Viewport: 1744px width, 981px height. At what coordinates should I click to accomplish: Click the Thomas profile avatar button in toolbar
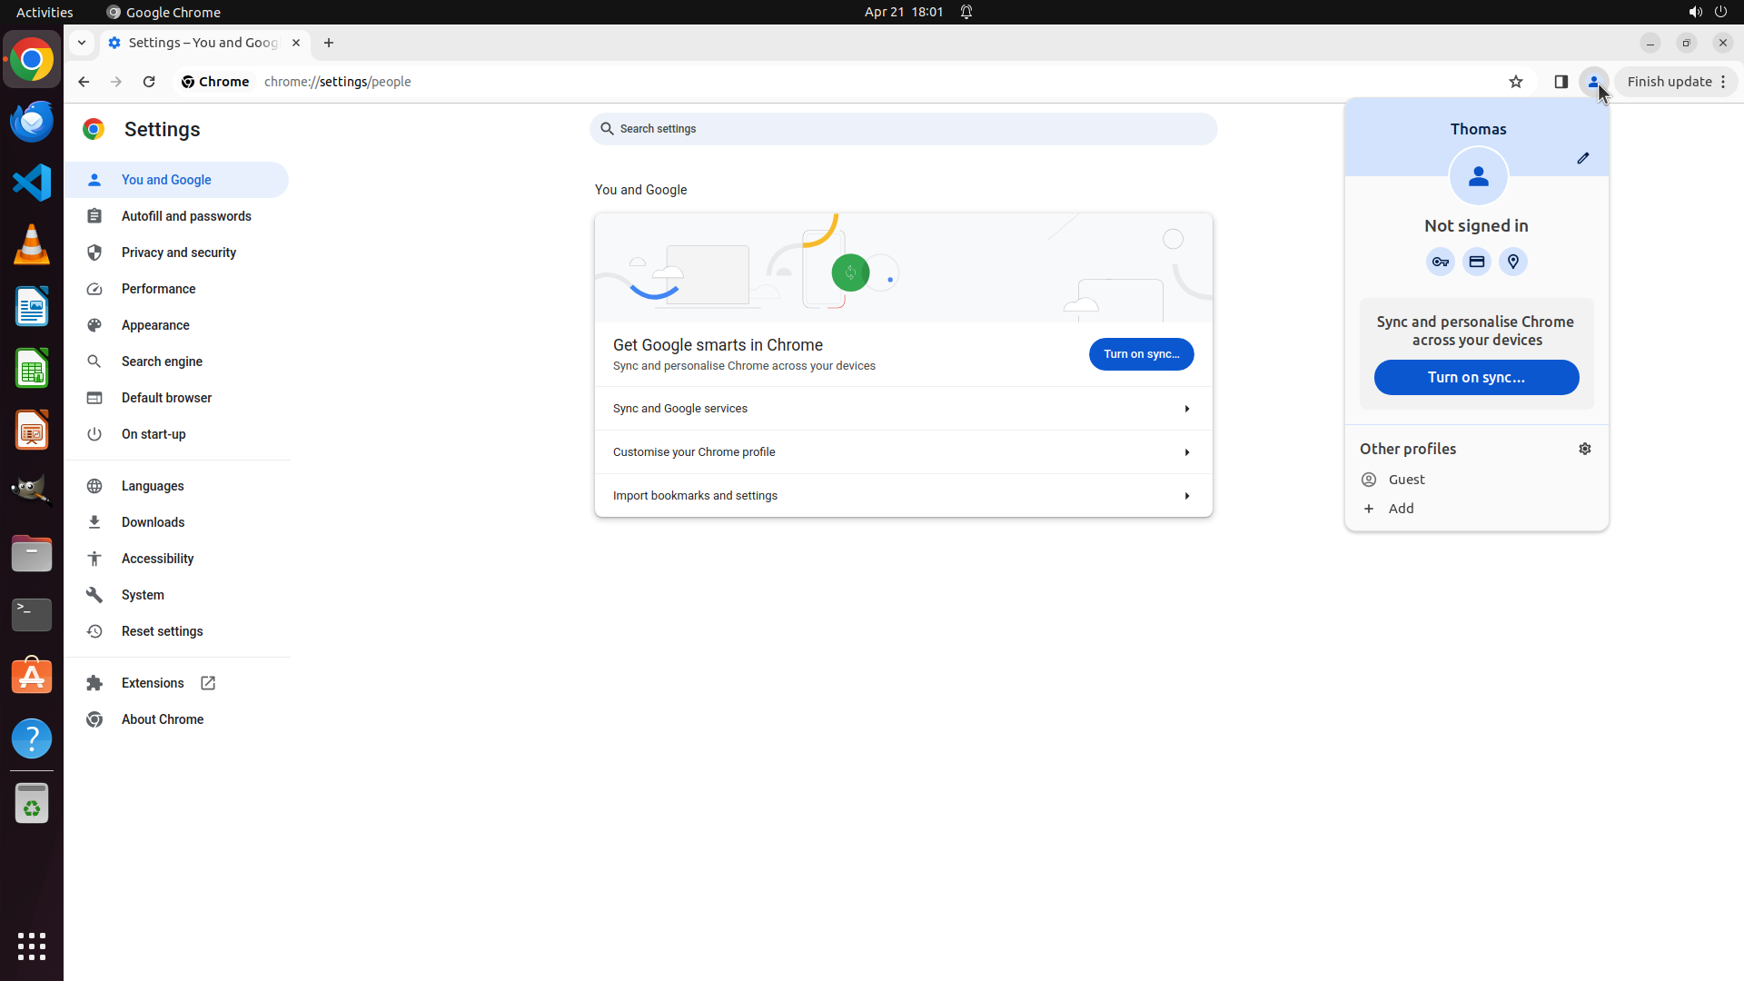point(1592,82)
